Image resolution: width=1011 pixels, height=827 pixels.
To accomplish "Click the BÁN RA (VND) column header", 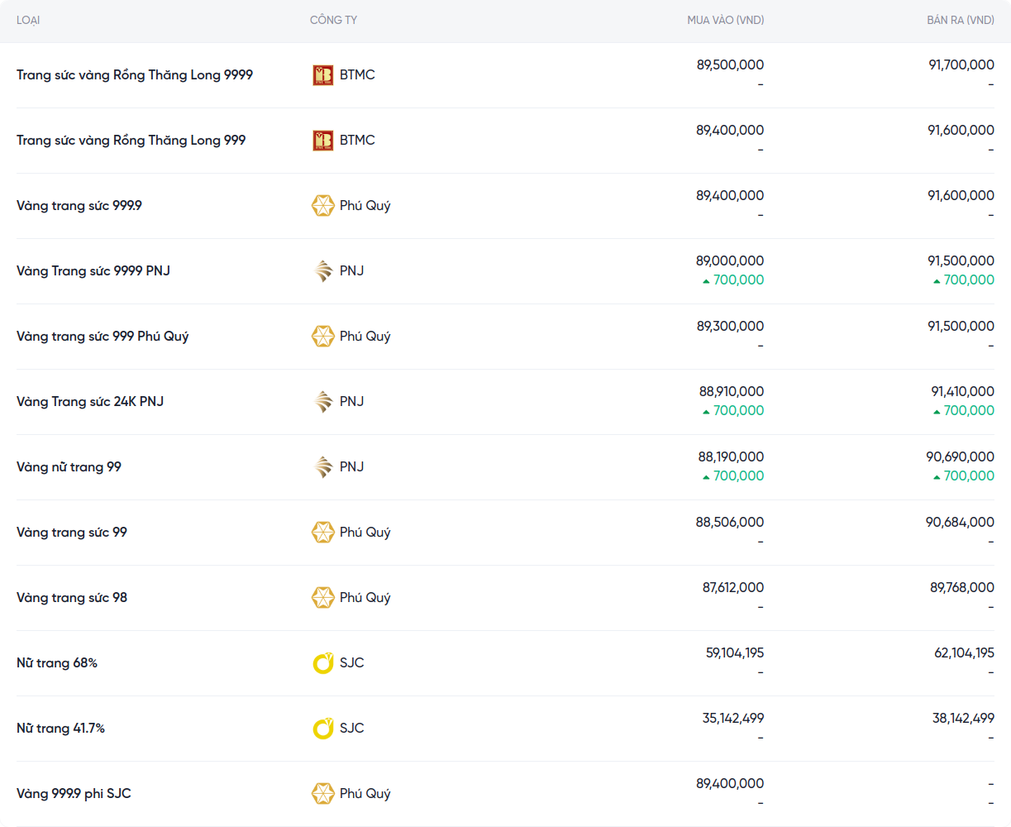I will pos(960,20).
